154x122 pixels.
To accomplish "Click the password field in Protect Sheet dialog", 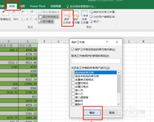I will pos(96,61).
